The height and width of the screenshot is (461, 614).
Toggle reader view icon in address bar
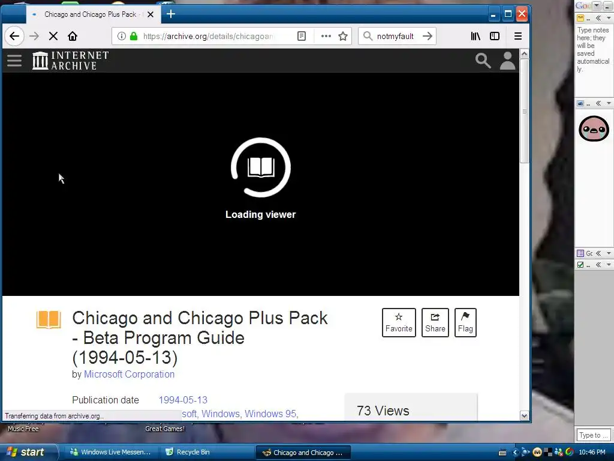[x=302, y=36]
